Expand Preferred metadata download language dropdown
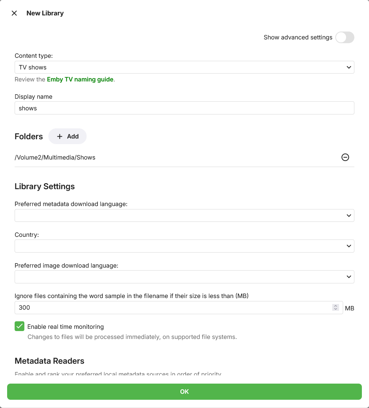 [x=184, y=215]
